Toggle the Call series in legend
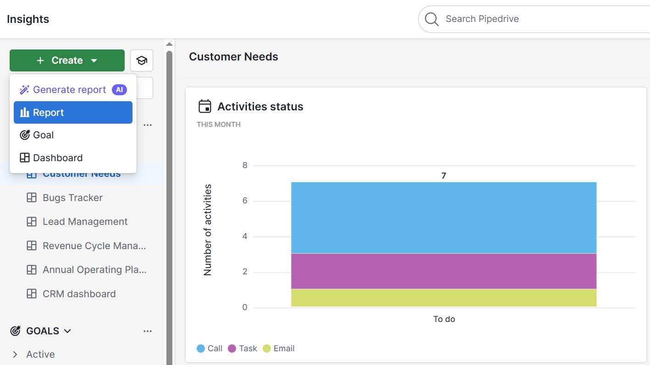This screenshot has width=650, height=365. point(209,349)
